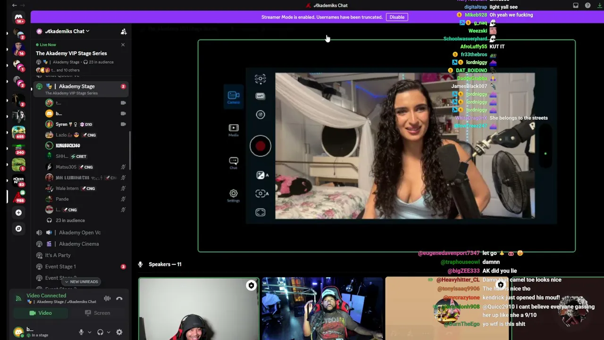This screenshot has width=604, height=340.
Task: Click the Camera tab icon inside the streamed app
Action: [x=234, y=97]
